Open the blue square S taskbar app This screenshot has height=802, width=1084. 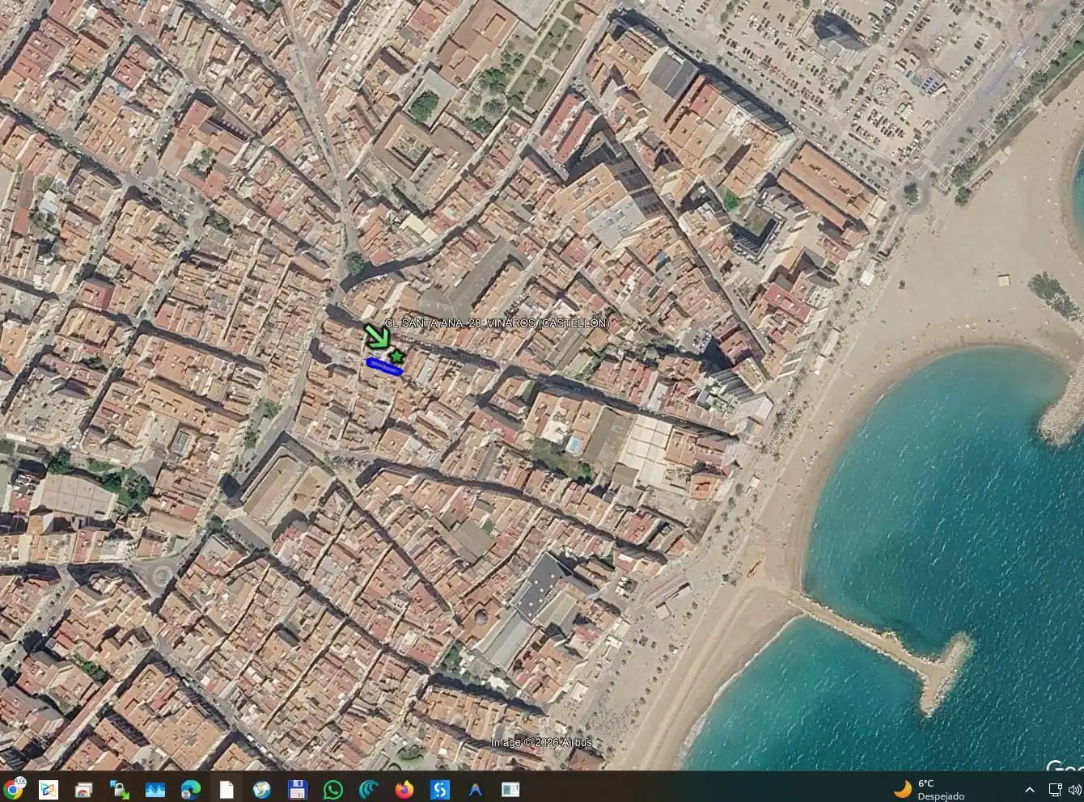[x=439, y=789]
